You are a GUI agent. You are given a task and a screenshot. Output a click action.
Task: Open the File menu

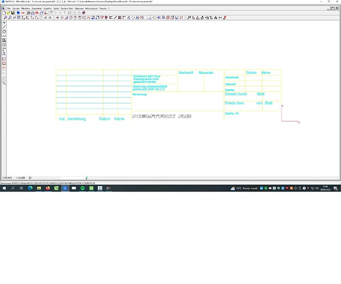point(9,9)
